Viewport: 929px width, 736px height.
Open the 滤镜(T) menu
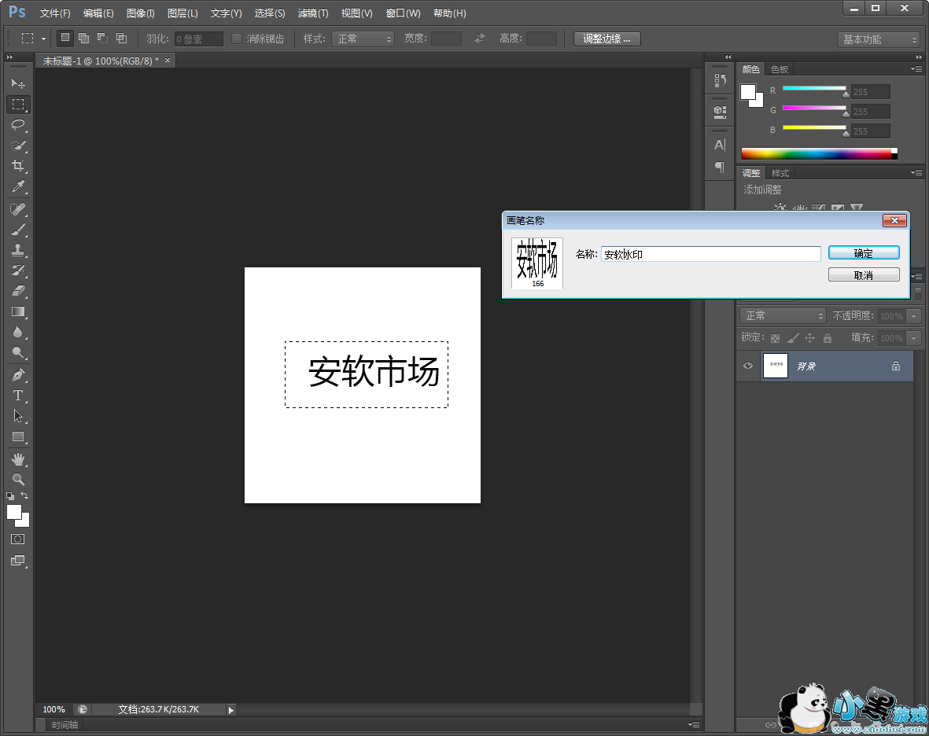pyautogui.click(x=313, y=13)
